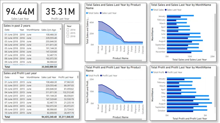Click Total Profit and Profit Last Year by MonthName title
Image resolution: width=220 pixels, height=123 pixels.
click(x=181, y=67)
